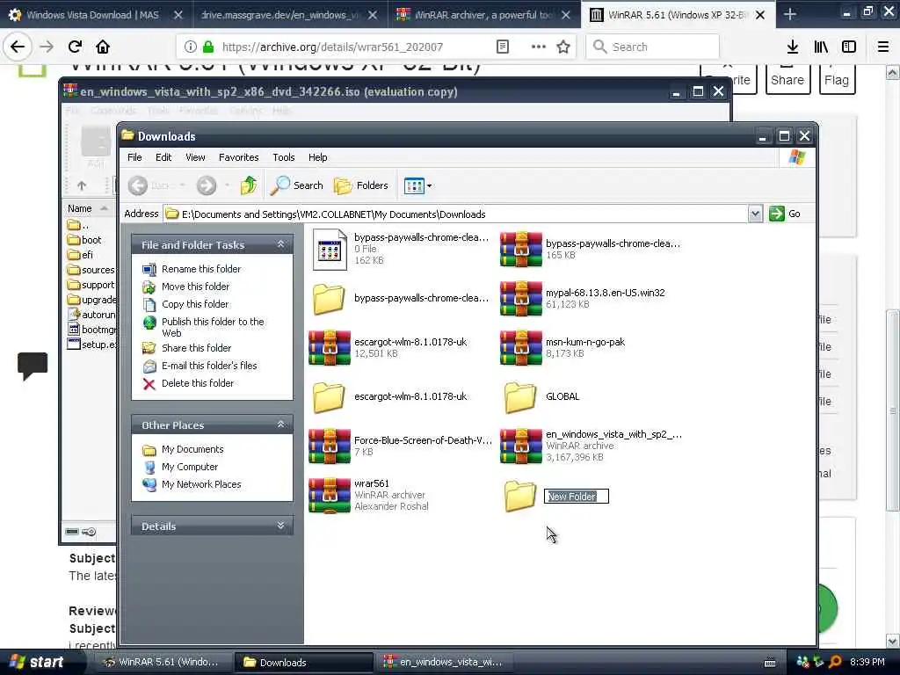Select the boot folder in WinRAR window

pyautogui.click(x=84, y=240)
